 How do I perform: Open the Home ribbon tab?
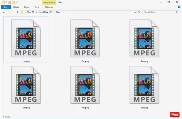pos(16,7)
